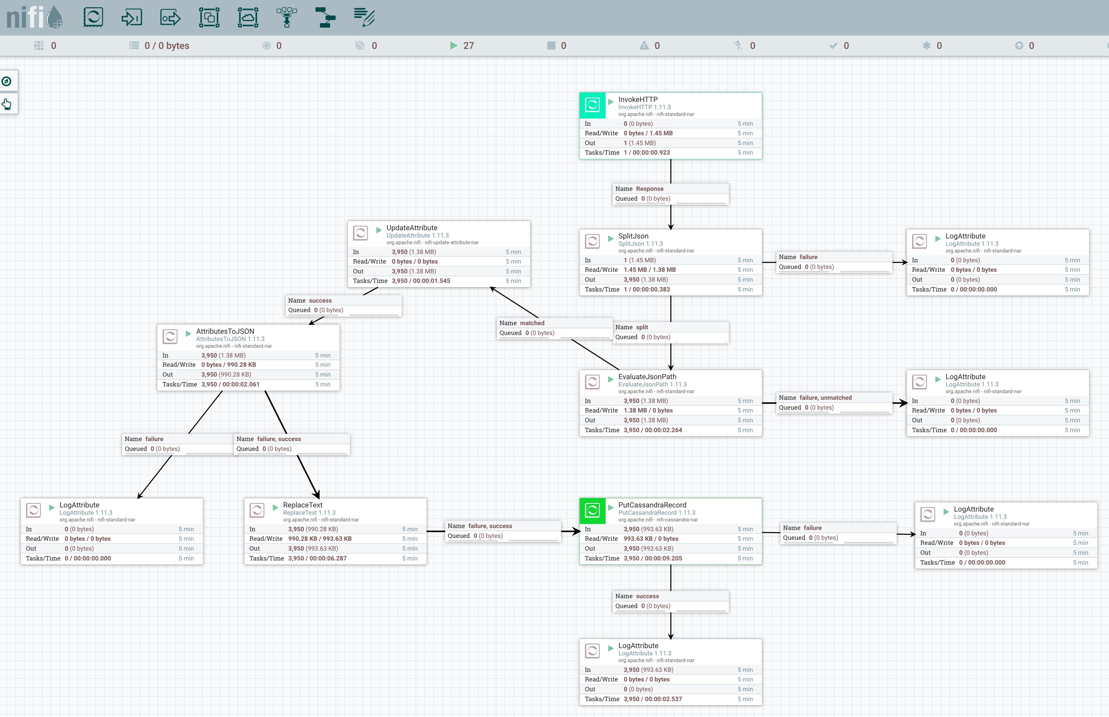
Task: Select the Processor tool in toolbar
Action: point(93,18)
